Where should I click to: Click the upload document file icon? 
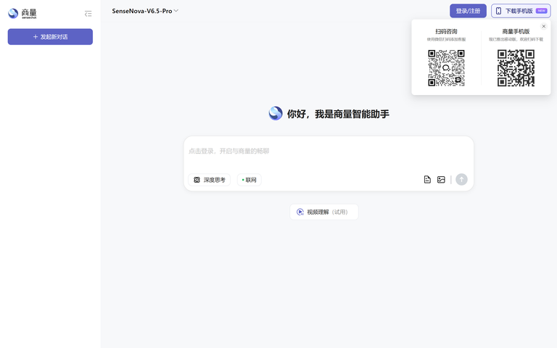click(427, 180)
